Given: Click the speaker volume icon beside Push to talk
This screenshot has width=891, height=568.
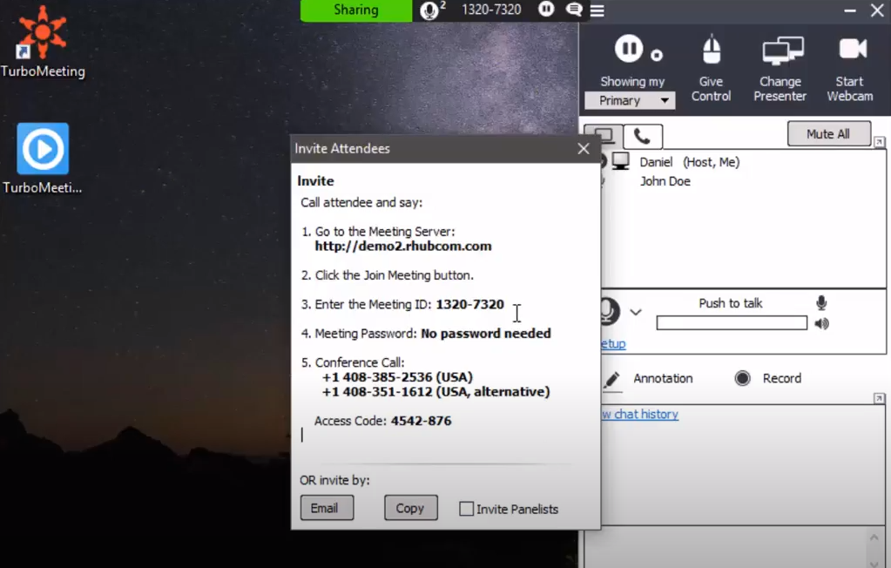Looking at the screenshot, I should pos(821,322).
